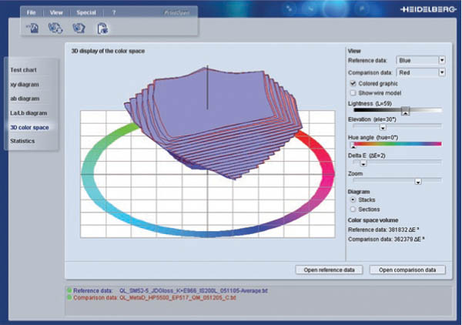Screen dimensions: 462x325
Task: Open the Special menu
Action: pos(85,13)
